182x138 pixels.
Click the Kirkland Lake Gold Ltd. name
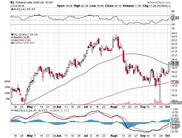(x=30, y=2)
